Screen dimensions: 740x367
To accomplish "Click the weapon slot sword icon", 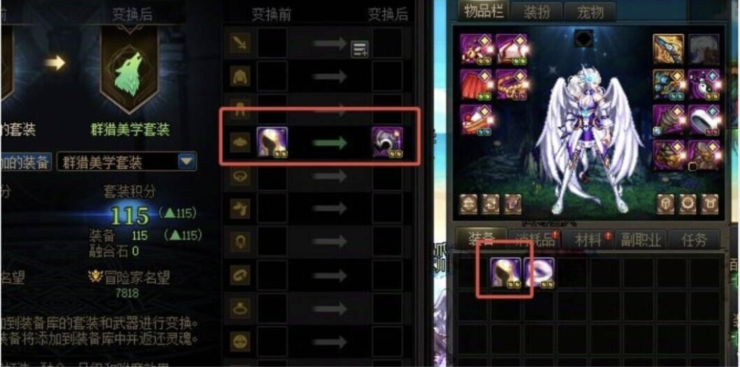I will tap(239, 44).
